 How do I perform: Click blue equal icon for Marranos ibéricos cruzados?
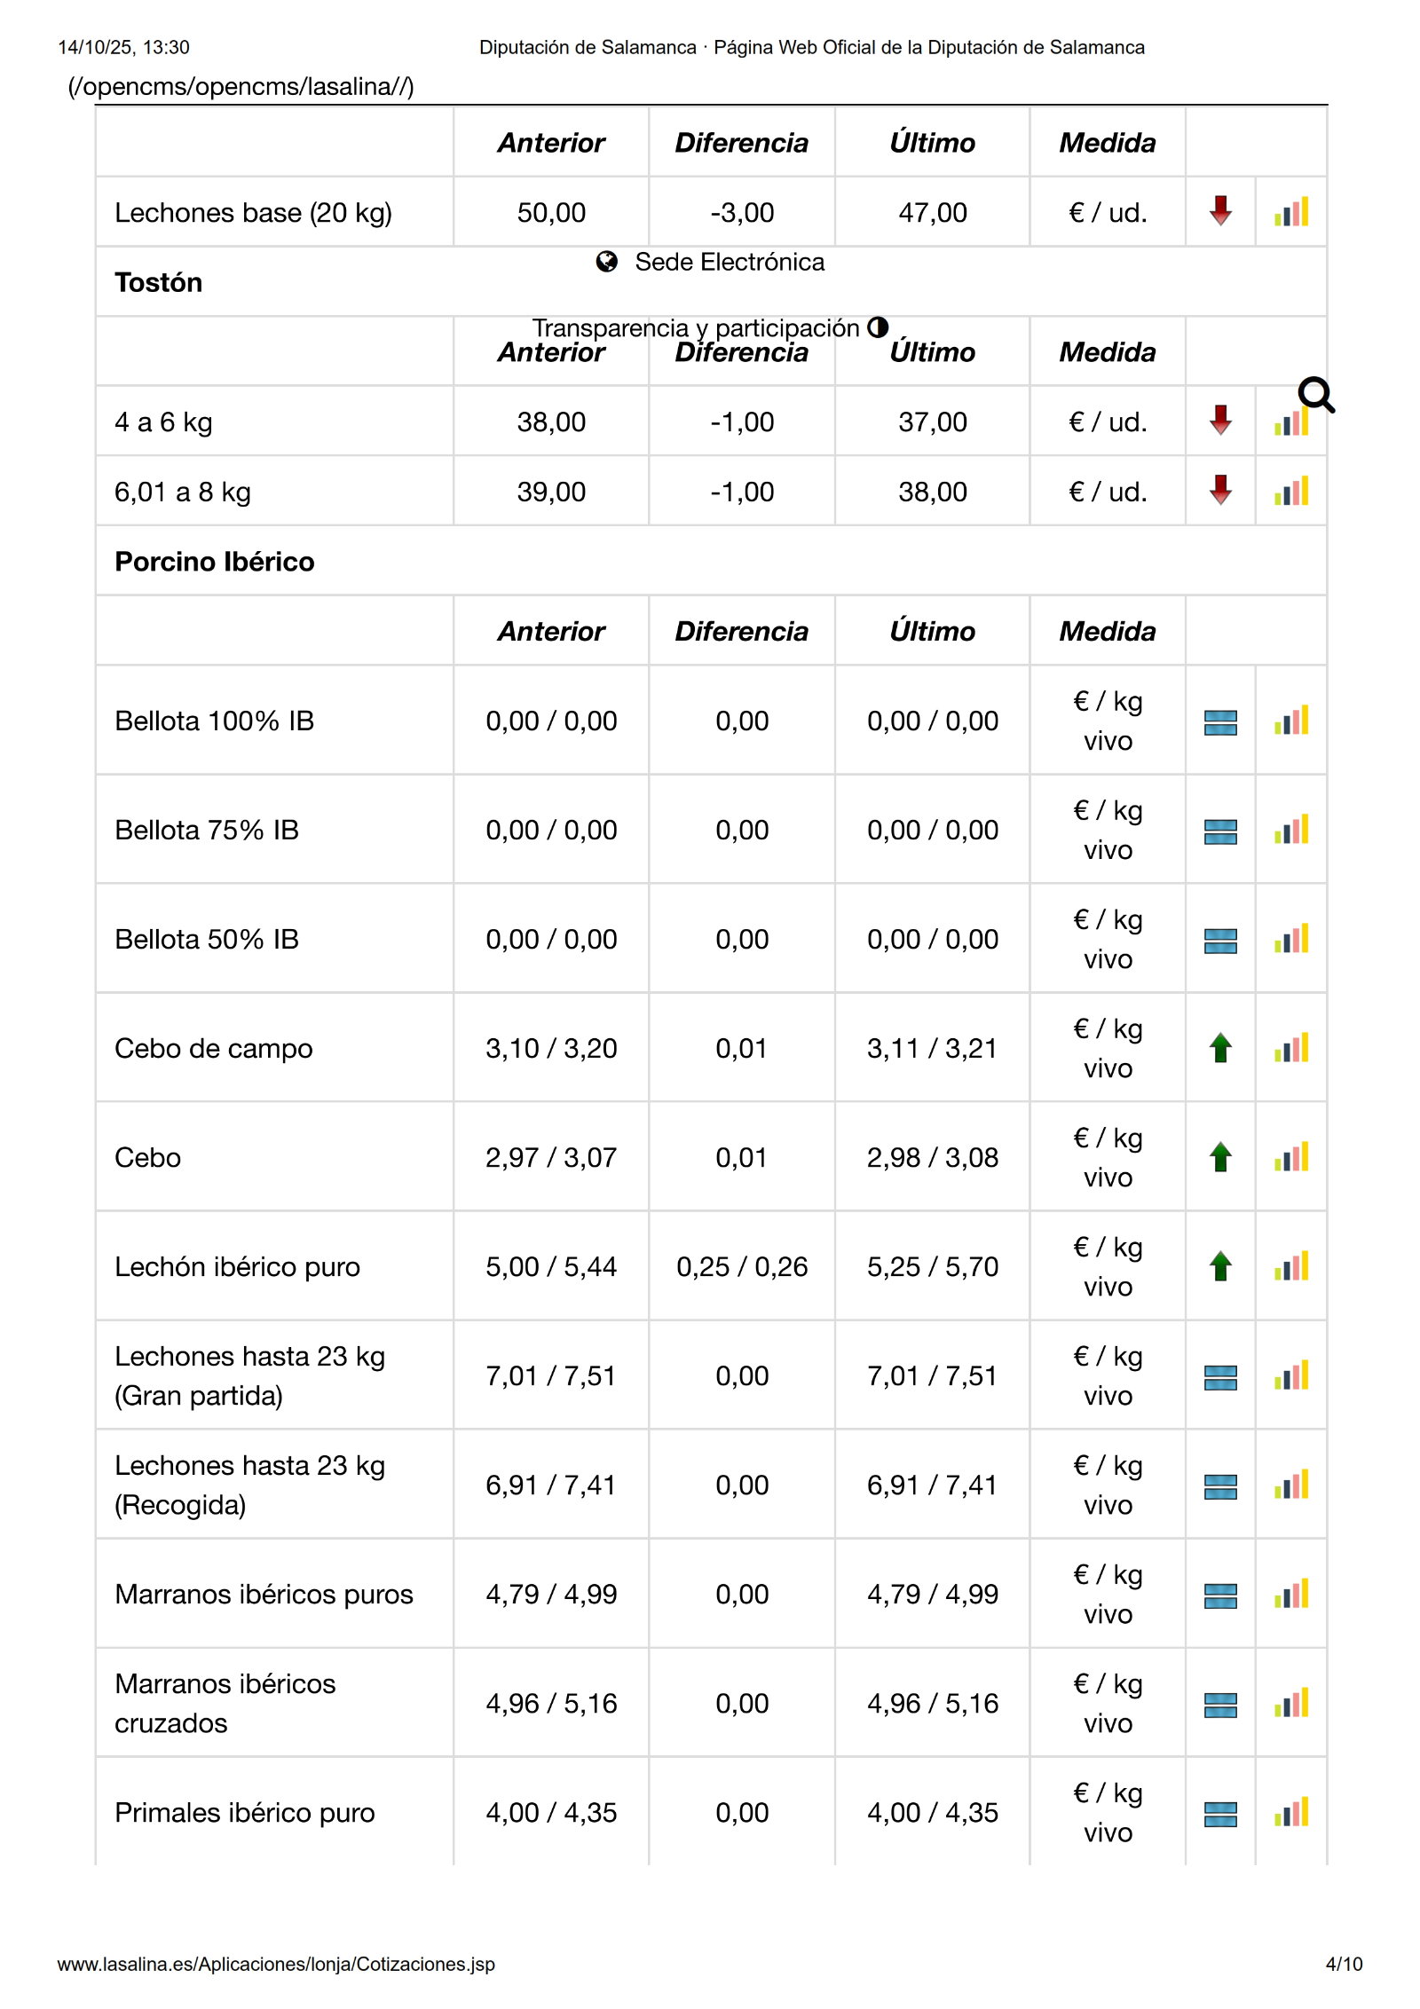[x=1220, y=1705]
